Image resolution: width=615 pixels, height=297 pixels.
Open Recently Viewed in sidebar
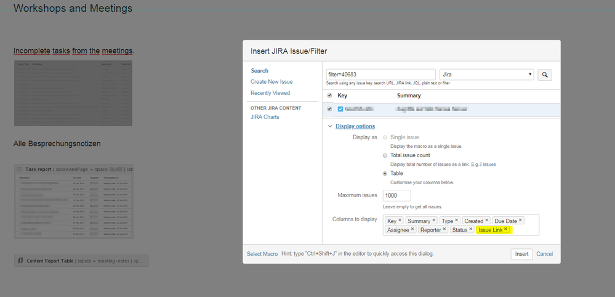270,93
